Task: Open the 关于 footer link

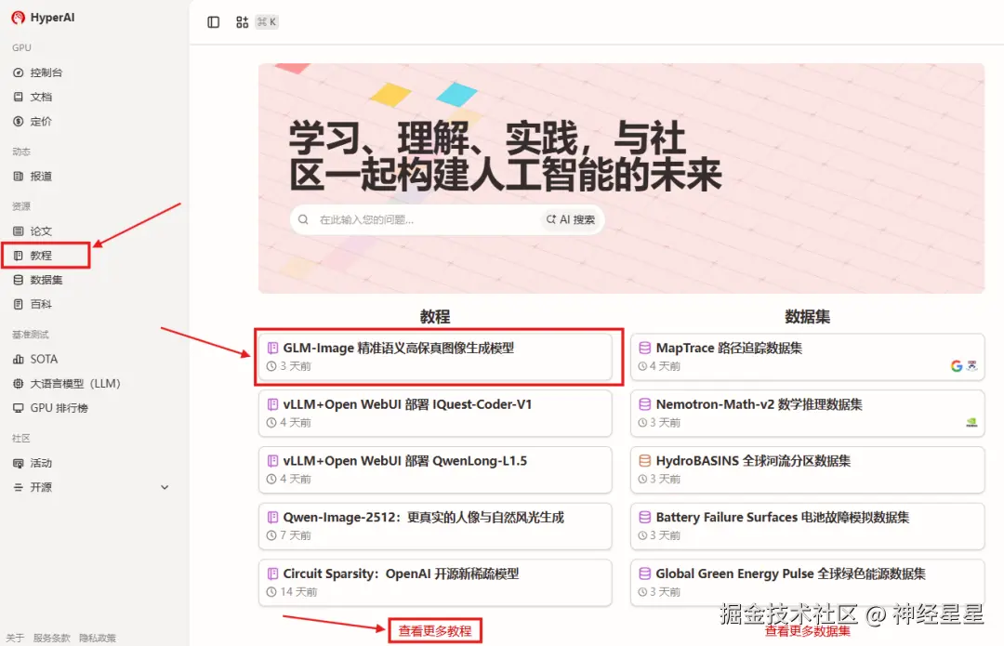Action: click(x=16, y=638)
